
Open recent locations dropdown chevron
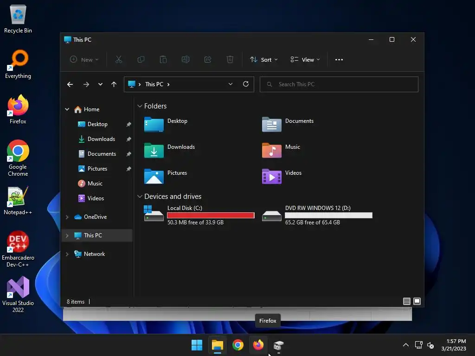coord(100,84)
